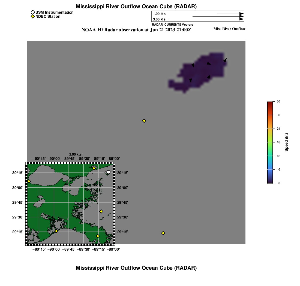Click the USM Instrumentation white circle legend icon

(33, 12)
